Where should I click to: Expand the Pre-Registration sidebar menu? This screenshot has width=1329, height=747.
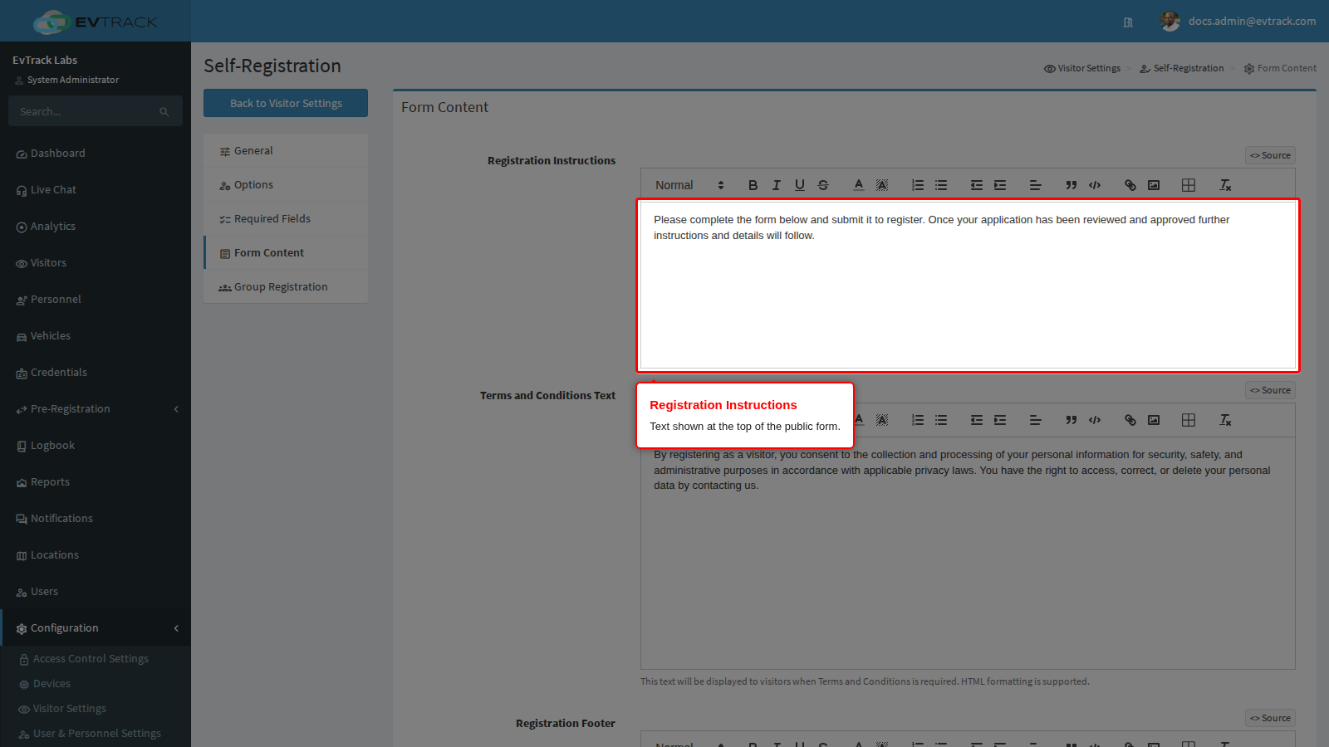tap(96, 409)
